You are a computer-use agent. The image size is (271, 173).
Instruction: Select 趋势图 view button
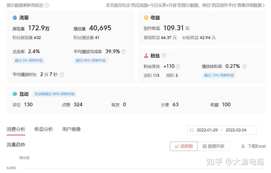pos(184,146)
